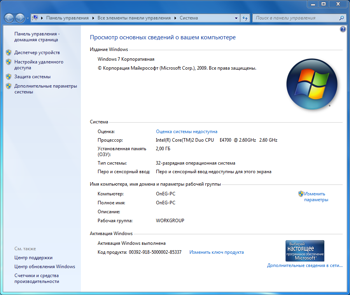The image size is (350, 295).
Task: Click Изменить параметры for computer name
Action: point(316,197)
